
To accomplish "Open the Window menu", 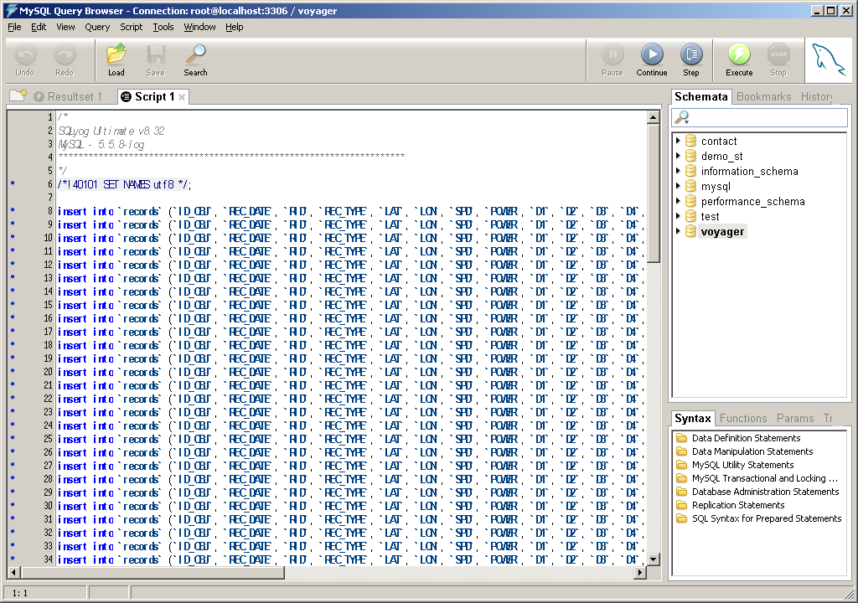I will (x=199, y=27).
